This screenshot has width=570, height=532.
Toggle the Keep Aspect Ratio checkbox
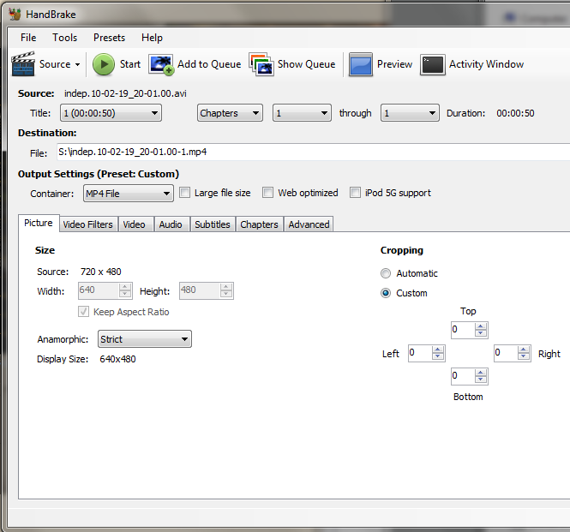(x=84, y=312)
